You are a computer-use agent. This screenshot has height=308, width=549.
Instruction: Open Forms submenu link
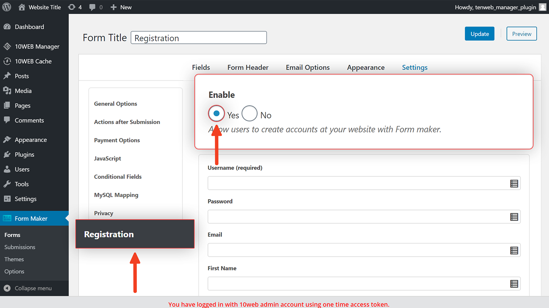[12, 235]
